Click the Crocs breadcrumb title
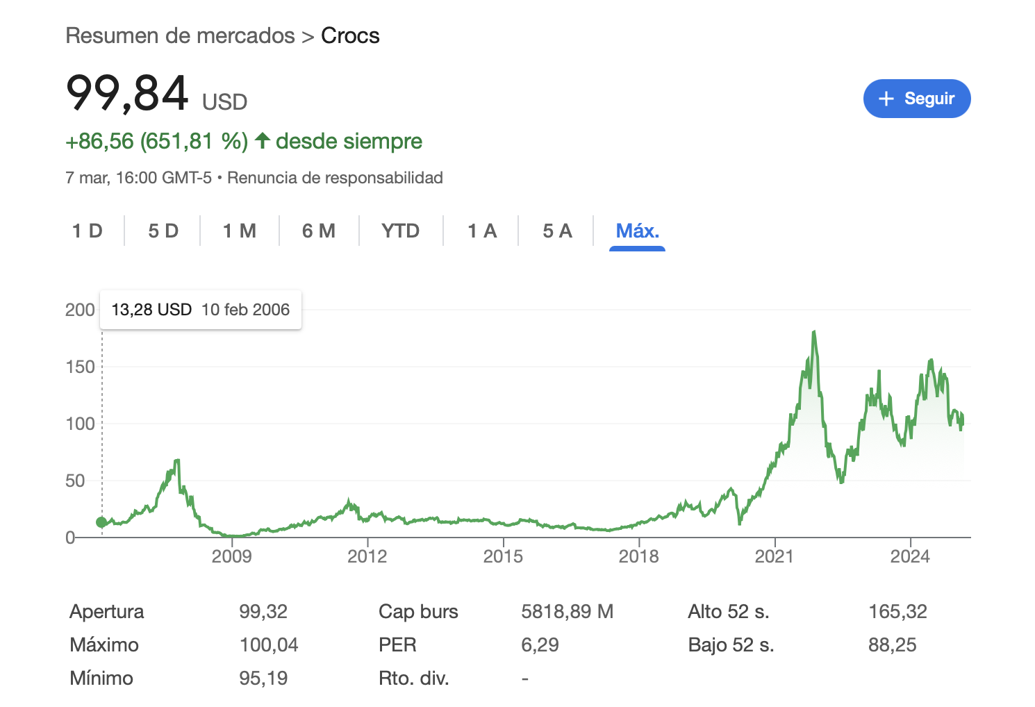Image resolution: width=1035 pixels, height=707 pixels. (350, 35)
